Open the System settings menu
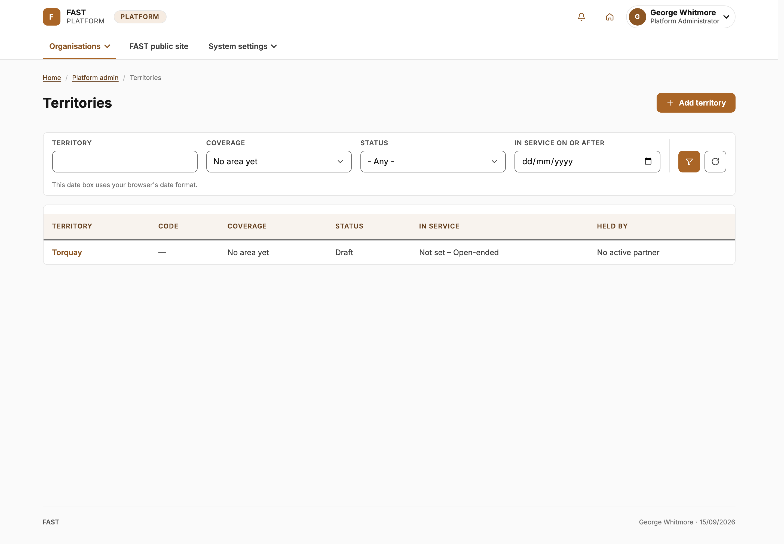 243,46
